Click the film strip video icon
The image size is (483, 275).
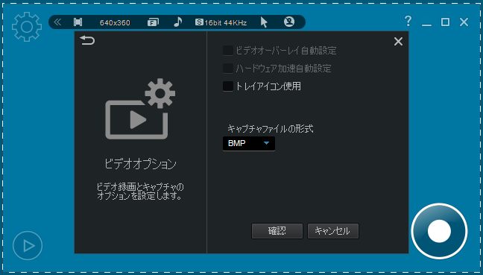(78, 22)
